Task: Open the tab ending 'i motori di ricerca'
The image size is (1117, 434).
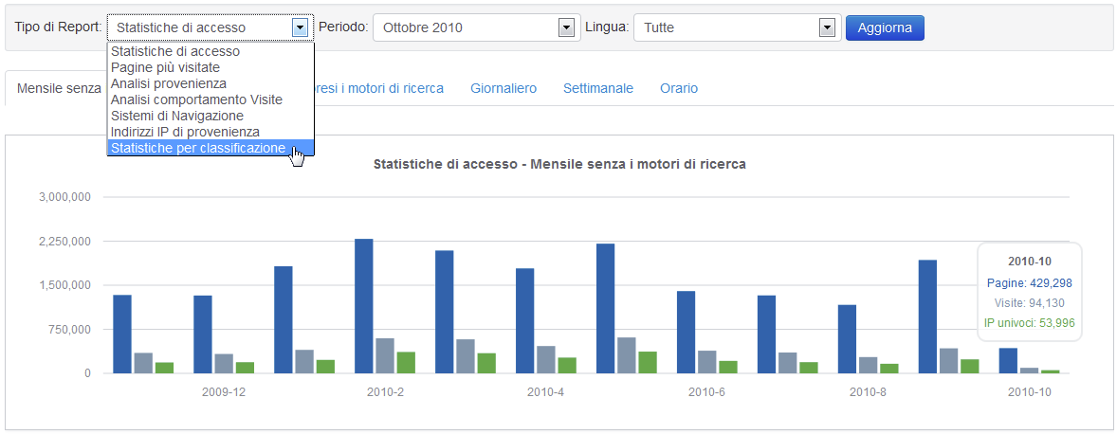Action: (x=379, y=88)
